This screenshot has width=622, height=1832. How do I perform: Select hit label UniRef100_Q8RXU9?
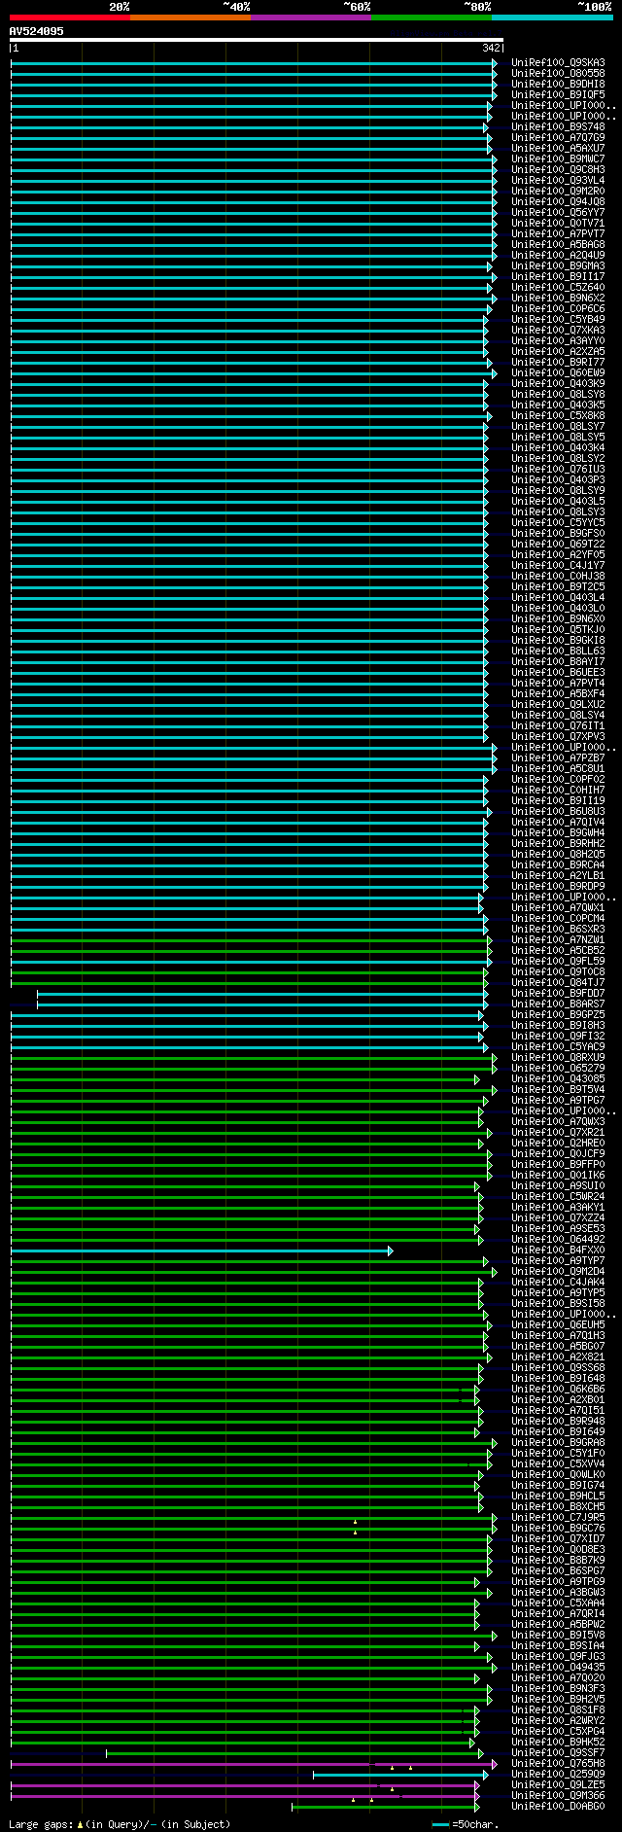pos(558,1058)
